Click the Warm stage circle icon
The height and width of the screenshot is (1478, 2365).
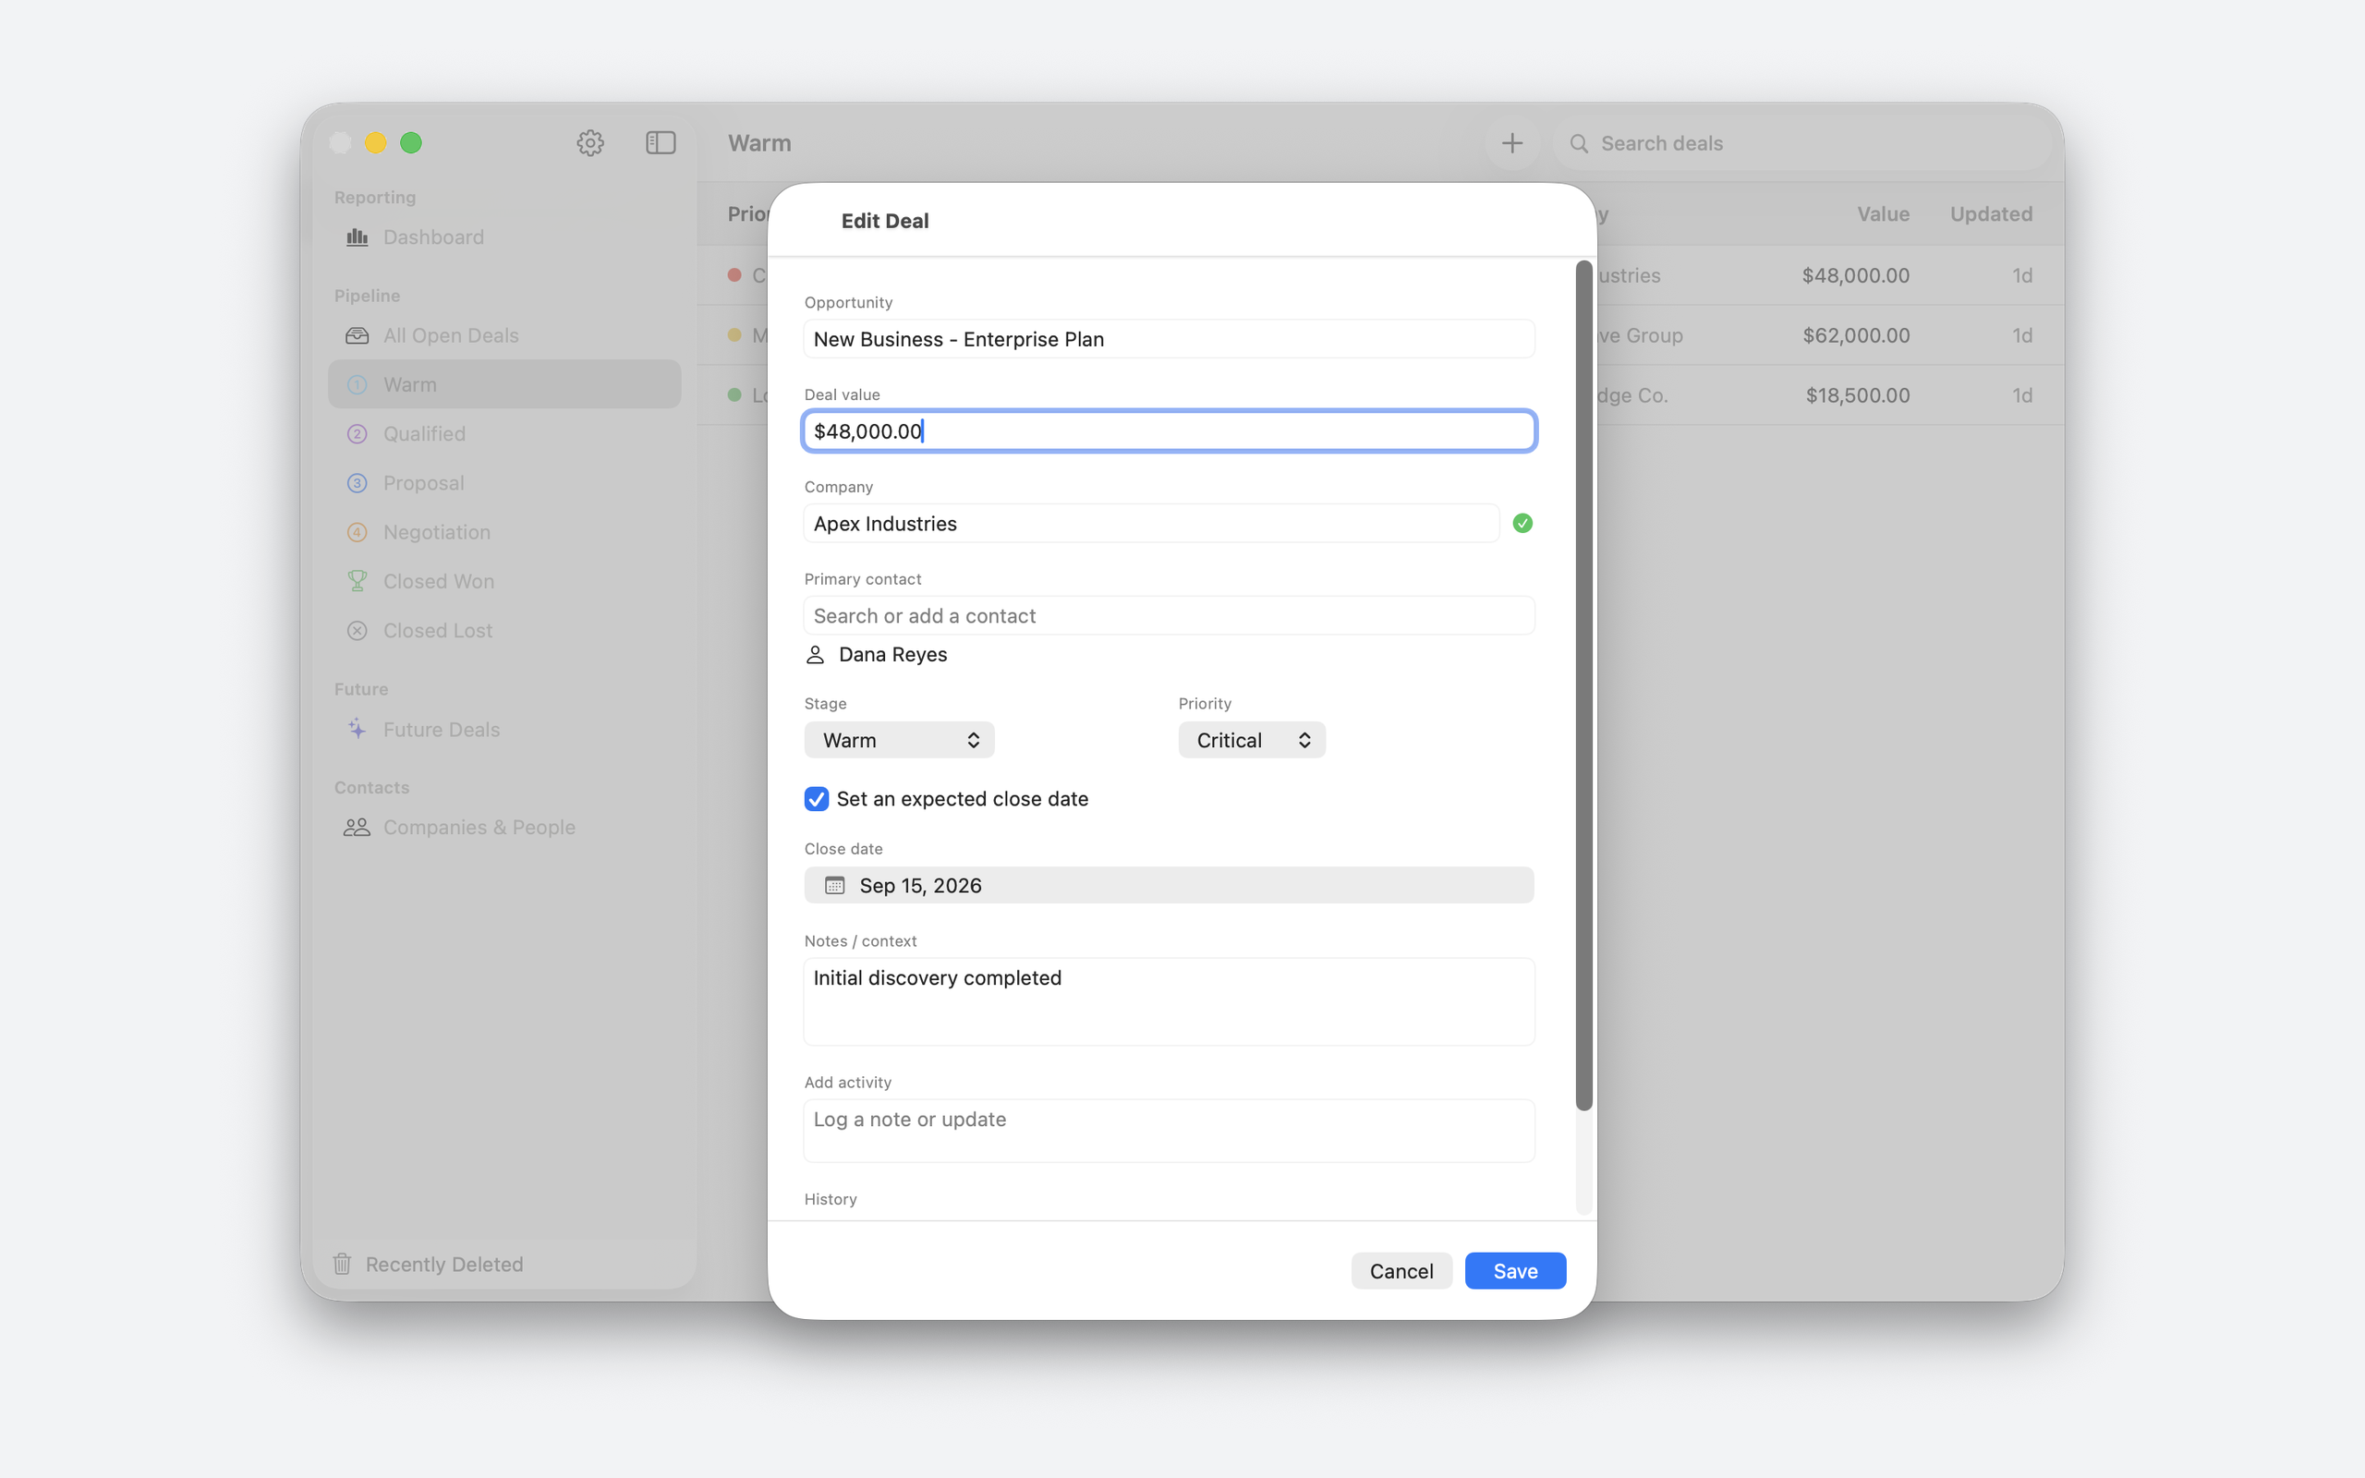pyautogui.click(x=358, y=385)
